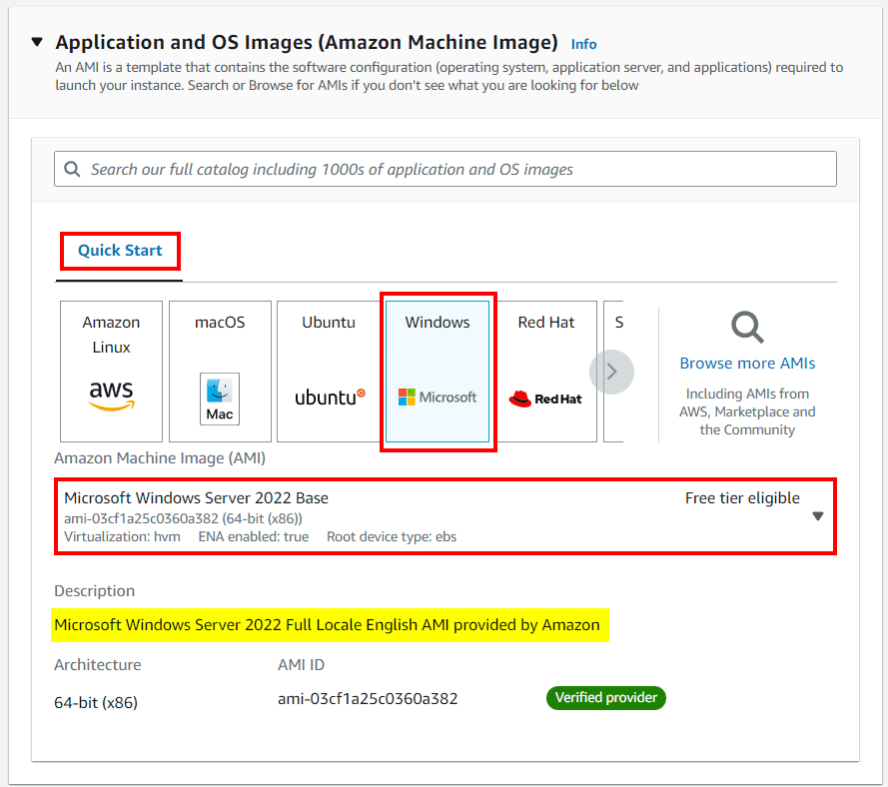Click the highlighted AMI description text
The width and height of the screenshot is (888, 787).
pyautogui.click(x=328, y=626)
